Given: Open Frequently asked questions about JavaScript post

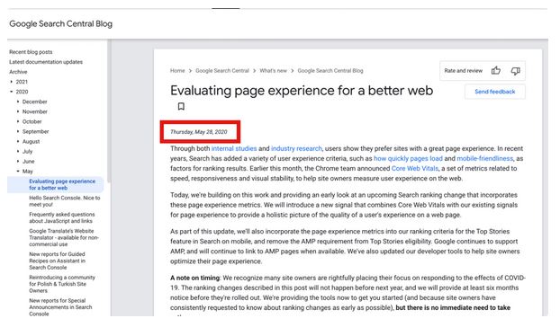Looking at the screenshot, I should click(x=62, y=217).
